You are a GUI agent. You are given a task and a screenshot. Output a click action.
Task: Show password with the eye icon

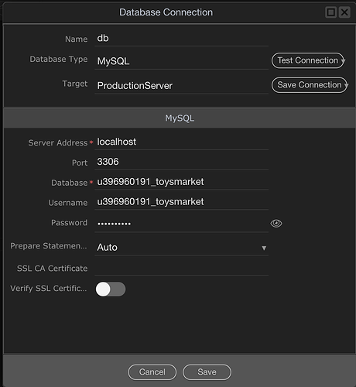point(276,223)
